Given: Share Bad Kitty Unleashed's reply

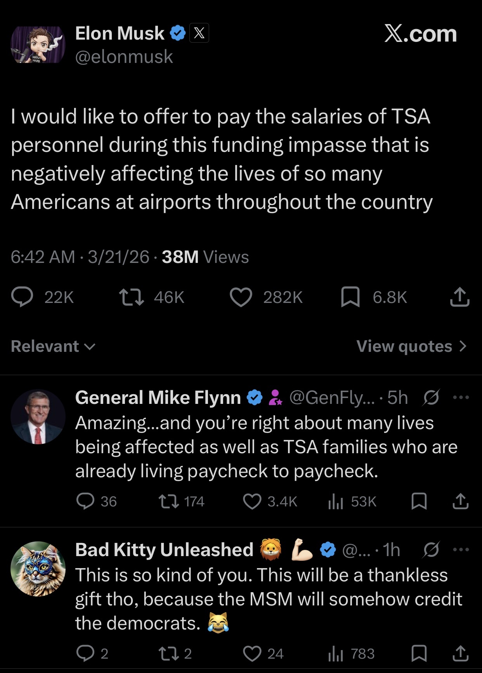Looking at the screenshot, I should pyautogui.click(x=461, y=654).
